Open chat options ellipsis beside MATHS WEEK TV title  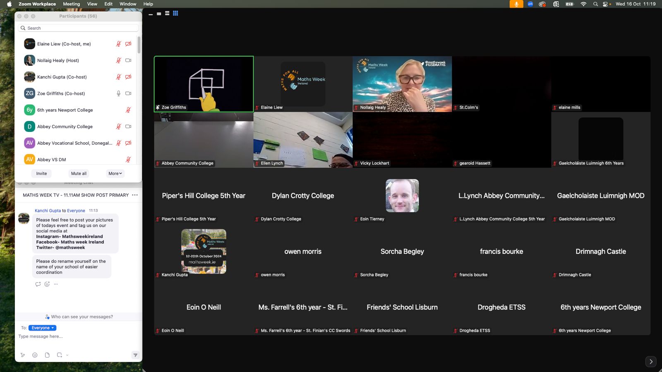click(x=135, y=195)
